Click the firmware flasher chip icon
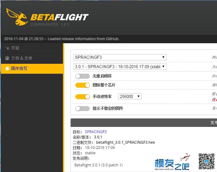 pyautogui.click(x=7, y=68)
